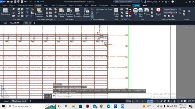Switch to the Start file tab

(5, 23)
